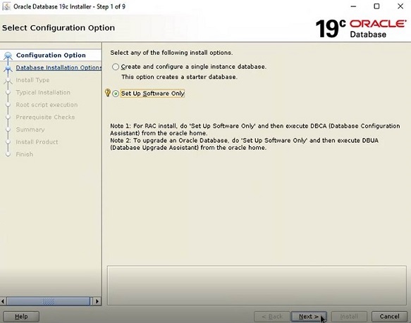Close the Oracle installer window
This screenshot has width=411, height=323.
pos(400,6)
